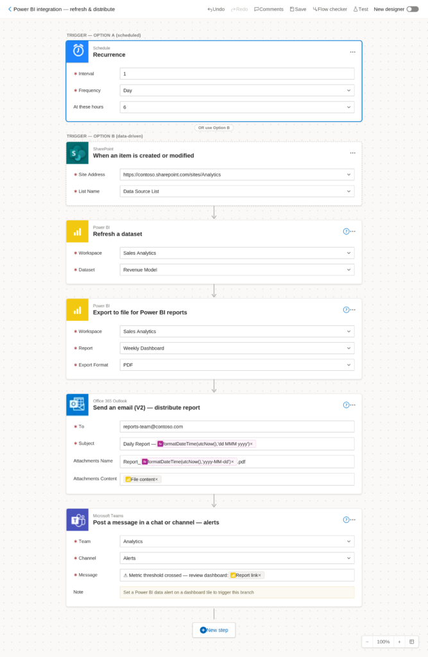Click the SharePoint trigger icon
This screenshot has width=428, height=657.
click(x=78, y=153)
